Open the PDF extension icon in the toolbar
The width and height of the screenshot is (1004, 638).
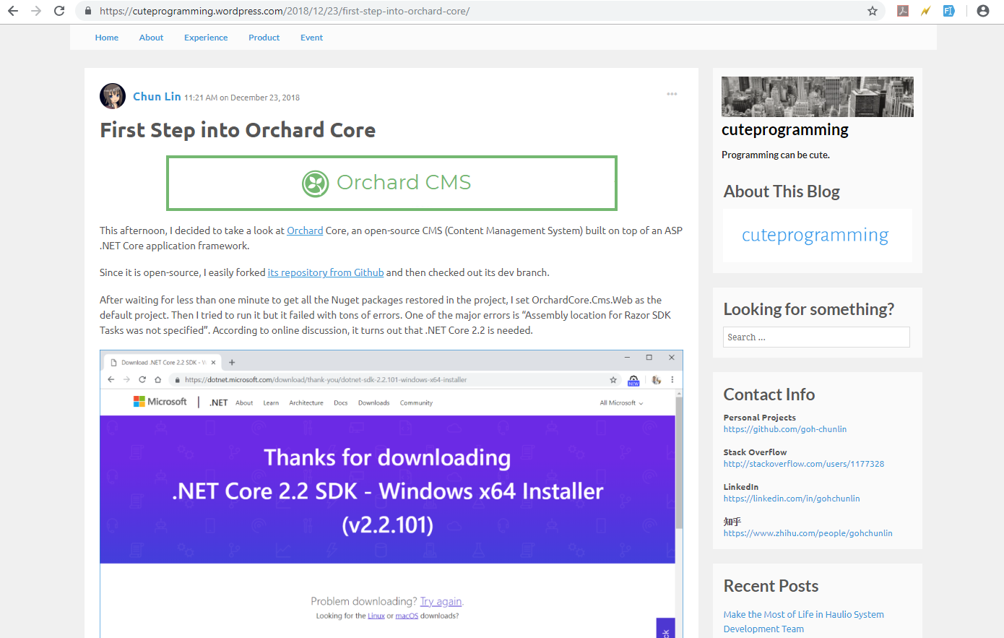coord(903,11)
